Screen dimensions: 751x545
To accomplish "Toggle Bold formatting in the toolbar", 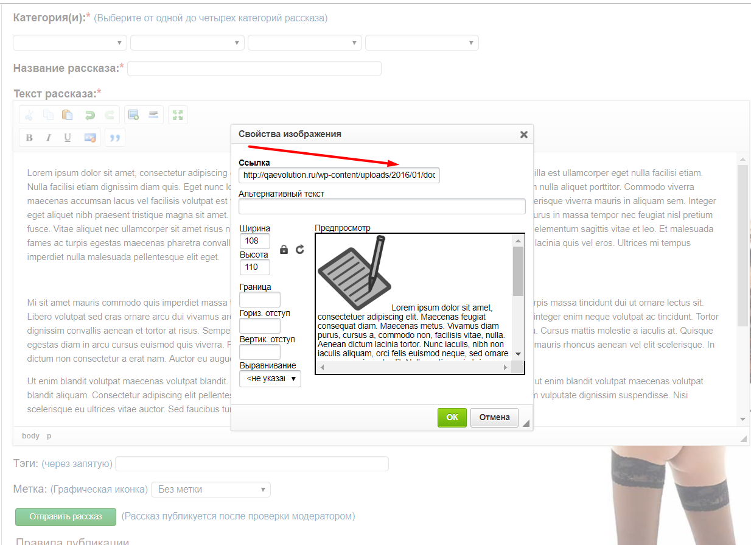I will 29,138.
